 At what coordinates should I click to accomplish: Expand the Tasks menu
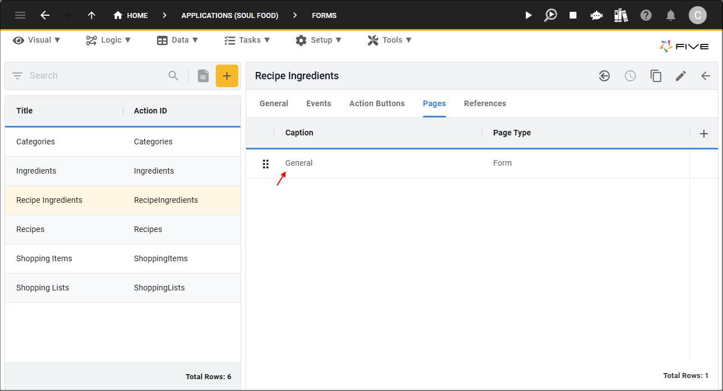247,40
